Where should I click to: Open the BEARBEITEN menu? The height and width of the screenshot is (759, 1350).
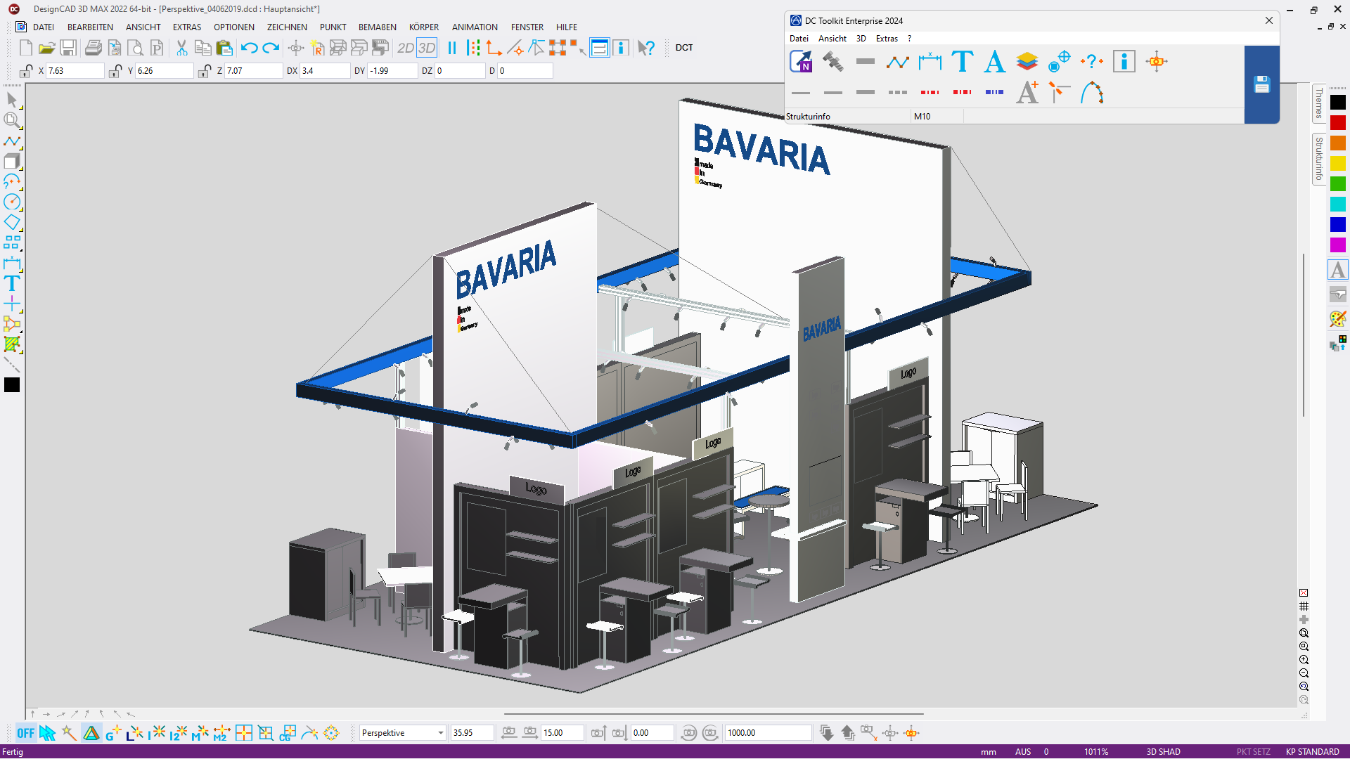click(x=90, y=27)
